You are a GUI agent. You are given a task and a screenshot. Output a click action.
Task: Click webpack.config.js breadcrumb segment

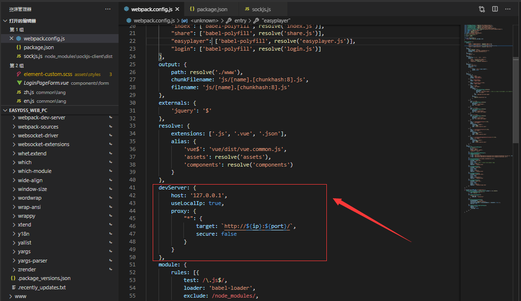[x=154, y=20]
